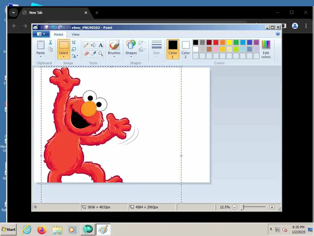Select the Pencil tool

pyautogui.click(x=86, y=45)
